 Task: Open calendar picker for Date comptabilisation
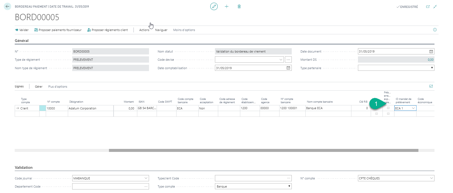point(288,68)
